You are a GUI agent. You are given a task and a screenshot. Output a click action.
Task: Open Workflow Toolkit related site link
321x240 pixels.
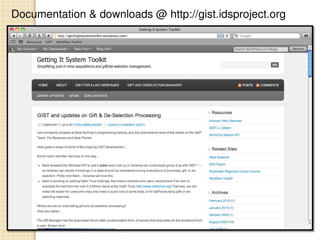(221, 178)
